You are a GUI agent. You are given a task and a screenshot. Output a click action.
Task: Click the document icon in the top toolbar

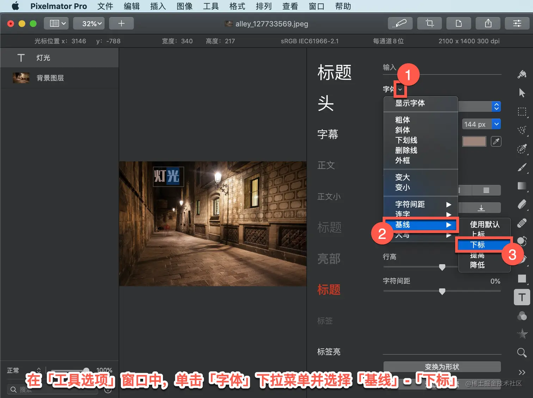click(x=459, y=24)
